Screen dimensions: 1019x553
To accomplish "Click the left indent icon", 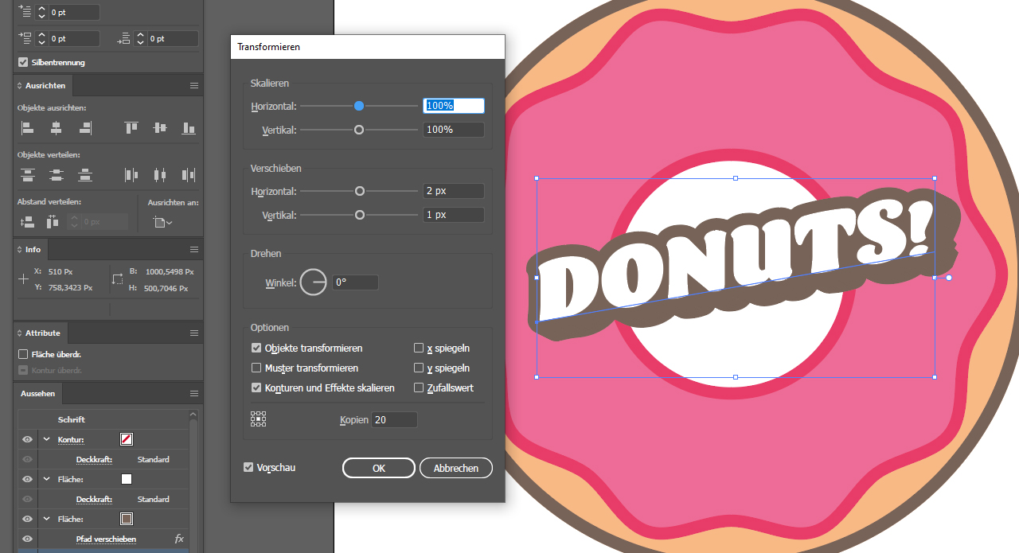I will 25,11.
